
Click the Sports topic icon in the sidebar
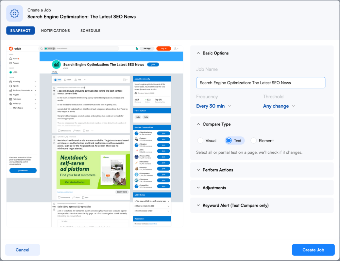click(x=10, y=86)
